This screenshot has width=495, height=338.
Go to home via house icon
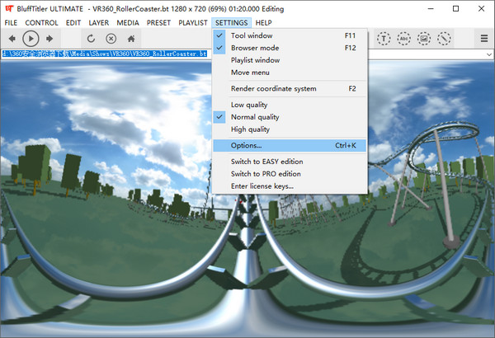(131, 39)
